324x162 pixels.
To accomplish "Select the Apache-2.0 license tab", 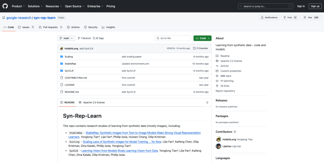I will [92, 103].
